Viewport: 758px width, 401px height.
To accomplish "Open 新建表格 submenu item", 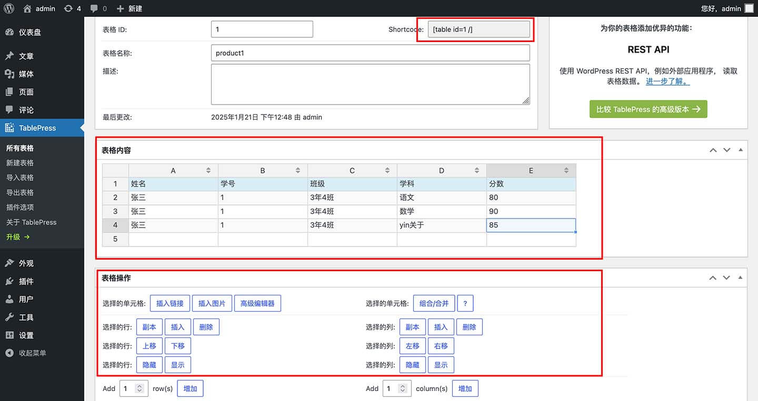I will (x=20, y=163).
